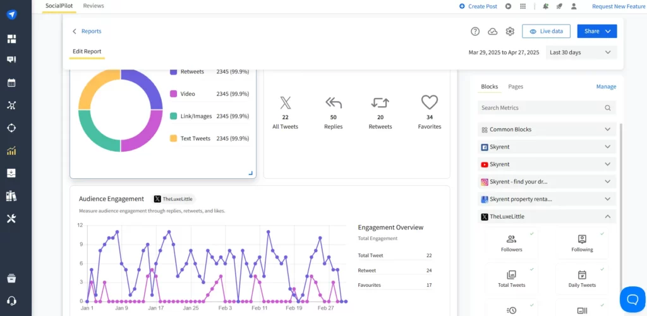This screenshot has width=647, height=316.
Task: Click the Engagement Overview heading
Action: click(390, 228)
